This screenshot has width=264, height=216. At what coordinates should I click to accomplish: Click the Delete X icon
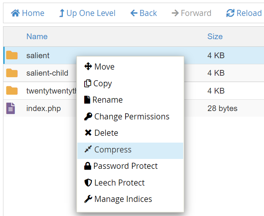[x=88, y=133]
